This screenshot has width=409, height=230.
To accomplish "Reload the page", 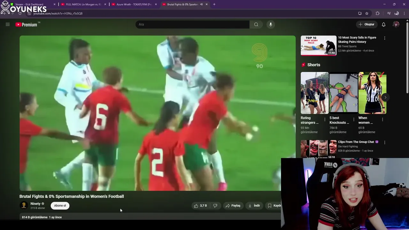I will click(20, 13).
